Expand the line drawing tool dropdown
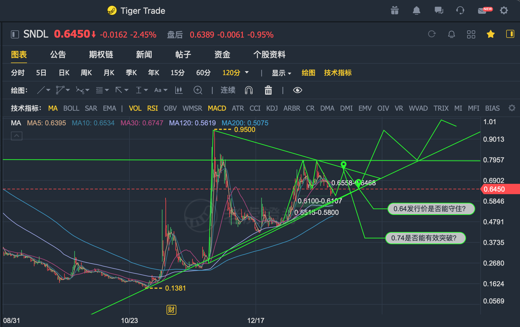The height and width of the screenshot is (327, 520). 44,90
